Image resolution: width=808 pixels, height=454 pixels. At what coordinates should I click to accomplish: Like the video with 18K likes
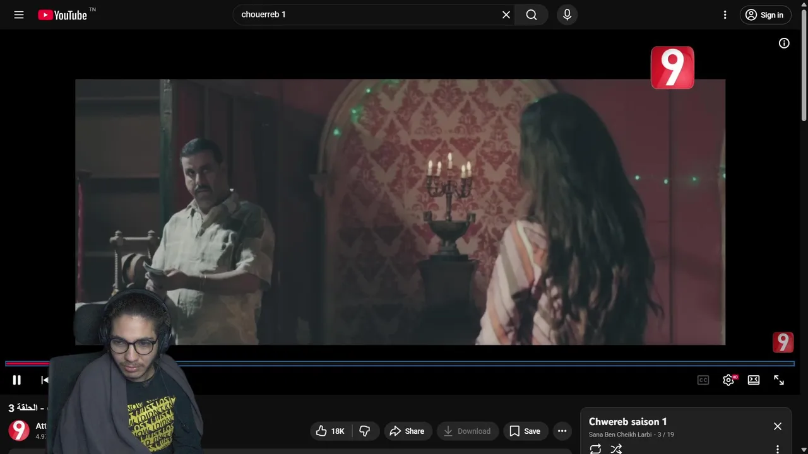332,431
